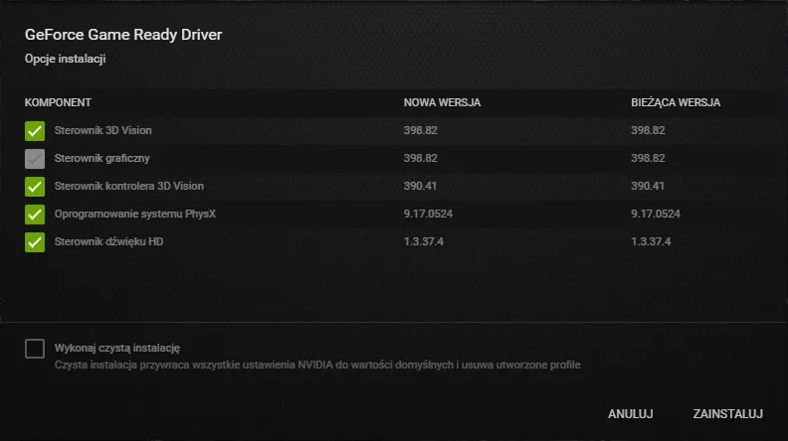The height and width of the screenshot is (441, 788).
Task: Toggle Sterownik kontrolera 3D Vision checkbox
Action: tap(35, 186)
